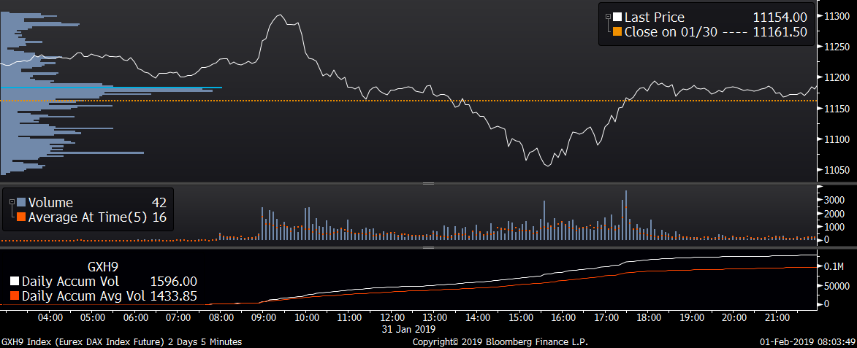
Task: Click the 21:00 time axis label
Action: (777, 318)
